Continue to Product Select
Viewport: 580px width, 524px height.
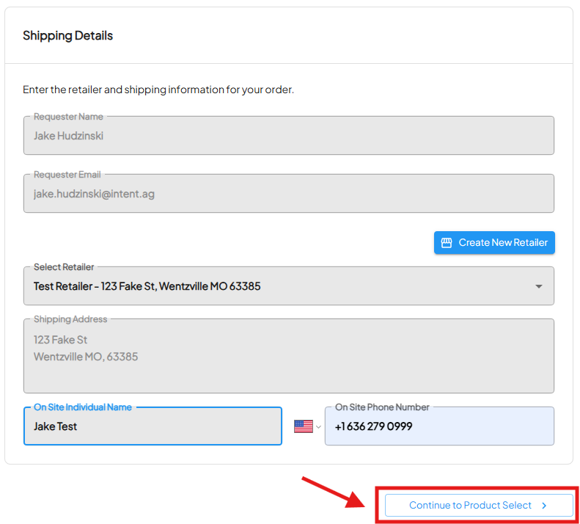tap(479, 505)
